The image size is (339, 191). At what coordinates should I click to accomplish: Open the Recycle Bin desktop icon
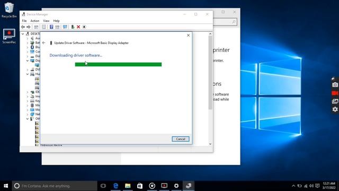9,10
